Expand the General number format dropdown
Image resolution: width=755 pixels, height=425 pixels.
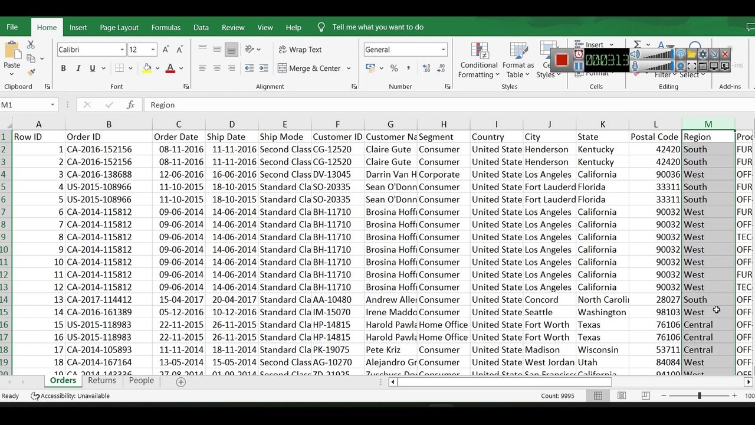(x=443, y=50)
